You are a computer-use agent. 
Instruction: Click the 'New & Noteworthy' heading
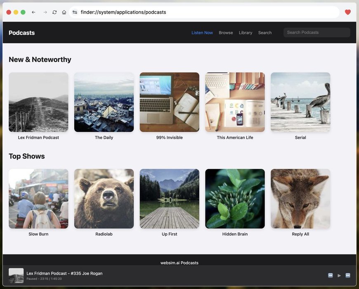[x=40, y=59]
